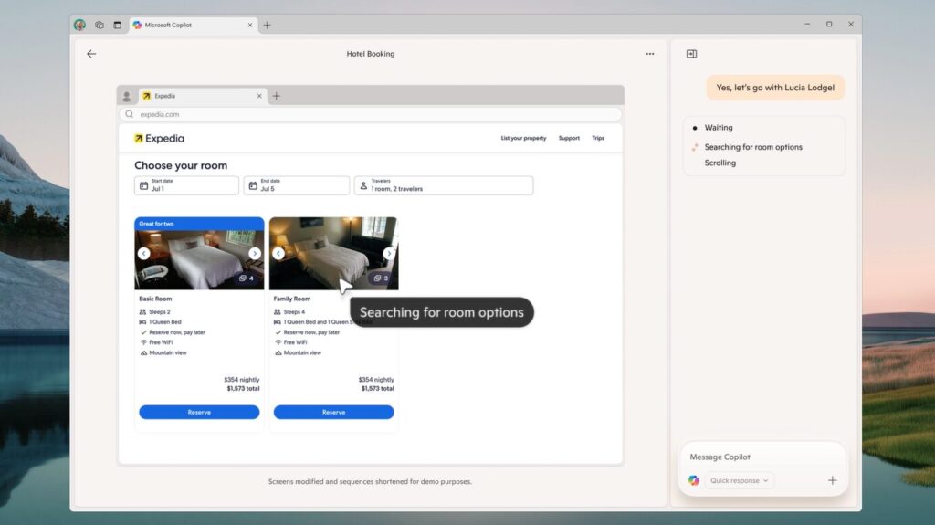Viewport: 935px width, 525px height.
Task: Show previous photo of Basic Room
Action: (143, 254)
